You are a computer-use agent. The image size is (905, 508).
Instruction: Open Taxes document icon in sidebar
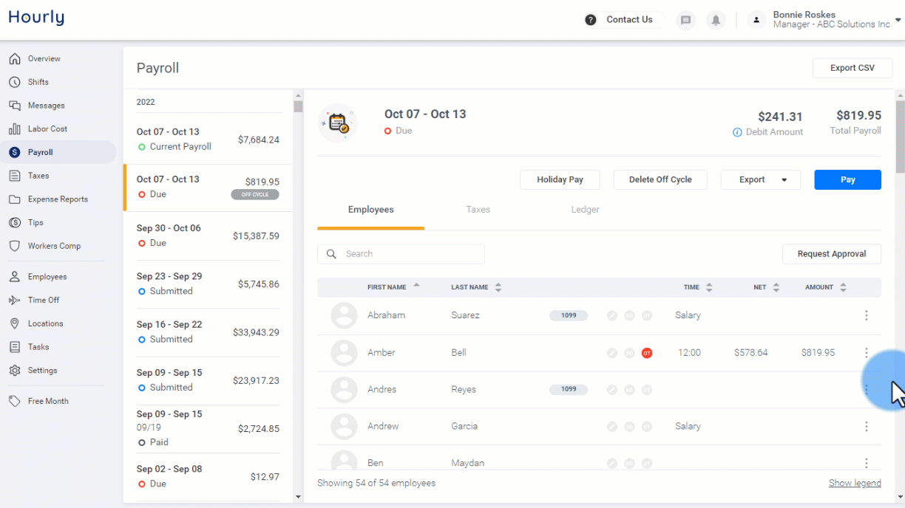[15, 176]
